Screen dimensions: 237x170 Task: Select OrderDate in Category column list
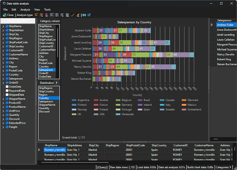[x=47, y=77]
